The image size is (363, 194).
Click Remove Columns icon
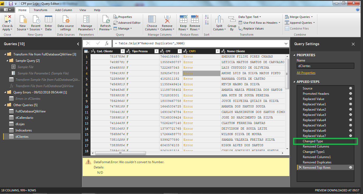click(167, 20)
